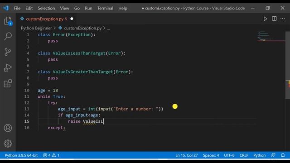Select the customException.py editor tab

(x=47, y=19)
